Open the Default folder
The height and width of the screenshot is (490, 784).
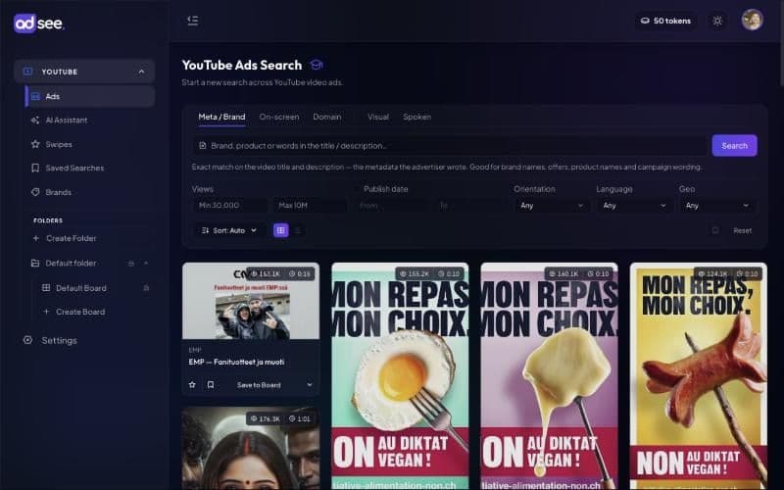pyautogui.click(x=71, y=263)
